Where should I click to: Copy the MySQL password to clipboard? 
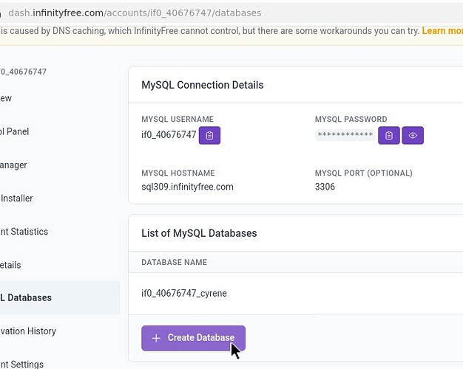click(x=389, y=136)
